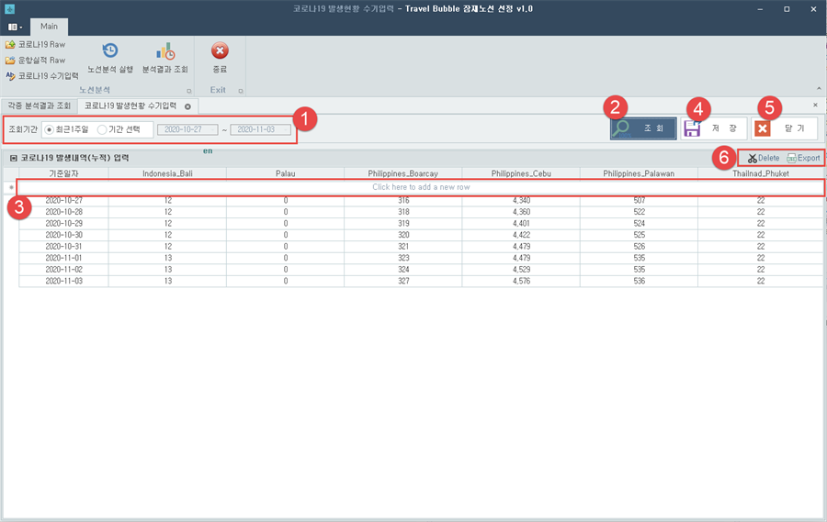Click the Cebu value 4,340
Screen dimensions: 827x522
(x=521, y=201)
